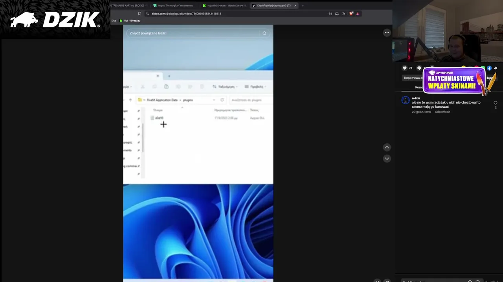The width and height of the screenshot is (503, 282).
Task: Open the w4xiu username link
Action: click(x=416, y=98)
